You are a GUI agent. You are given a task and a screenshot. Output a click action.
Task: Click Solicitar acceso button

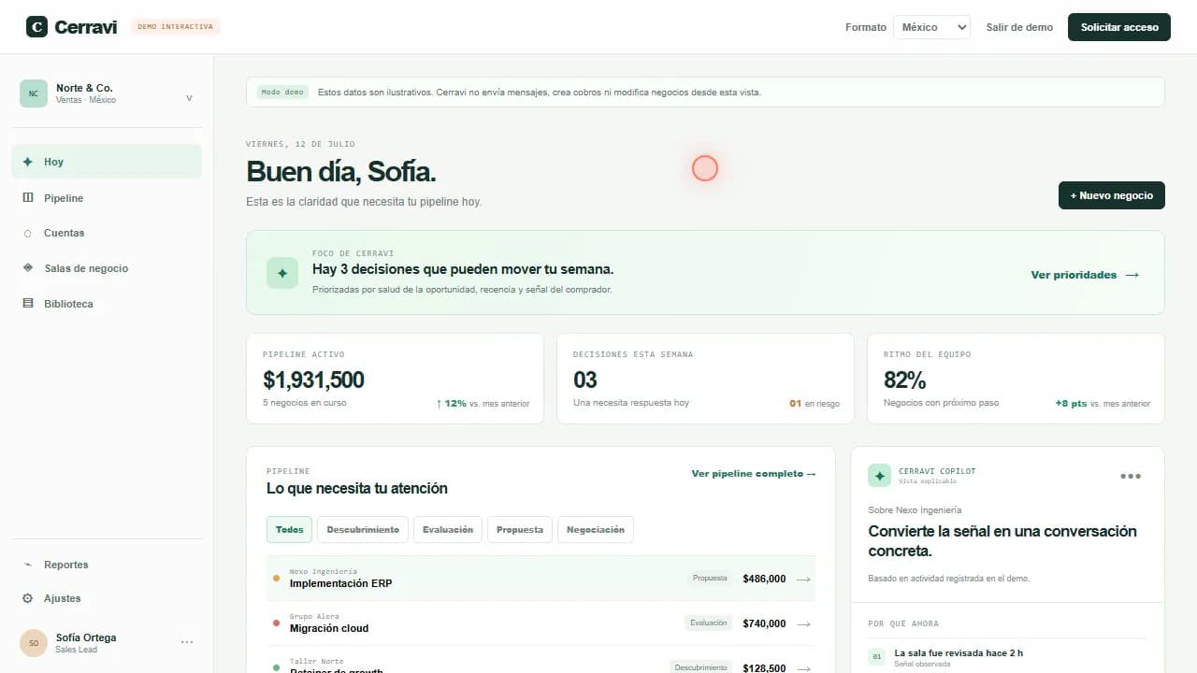point(1119,27)
